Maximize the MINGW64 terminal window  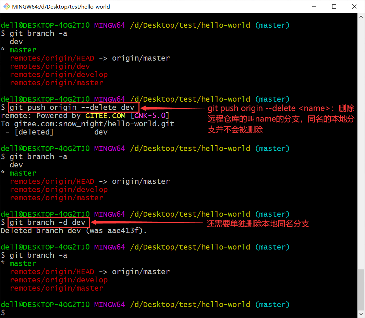(x=334, y=7)
